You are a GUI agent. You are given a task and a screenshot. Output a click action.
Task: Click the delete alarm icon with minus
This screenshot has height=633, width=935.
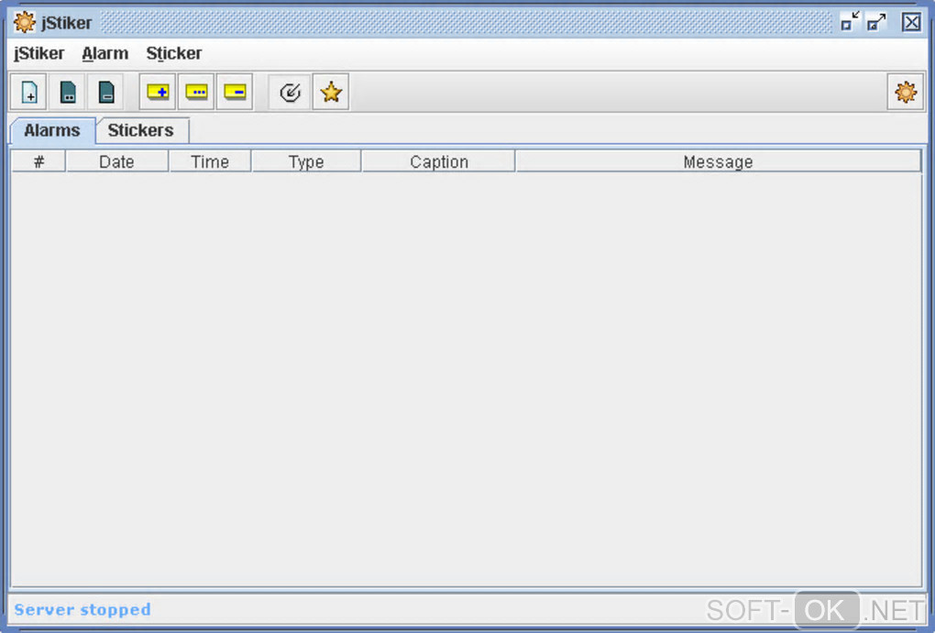pos(105,92)
